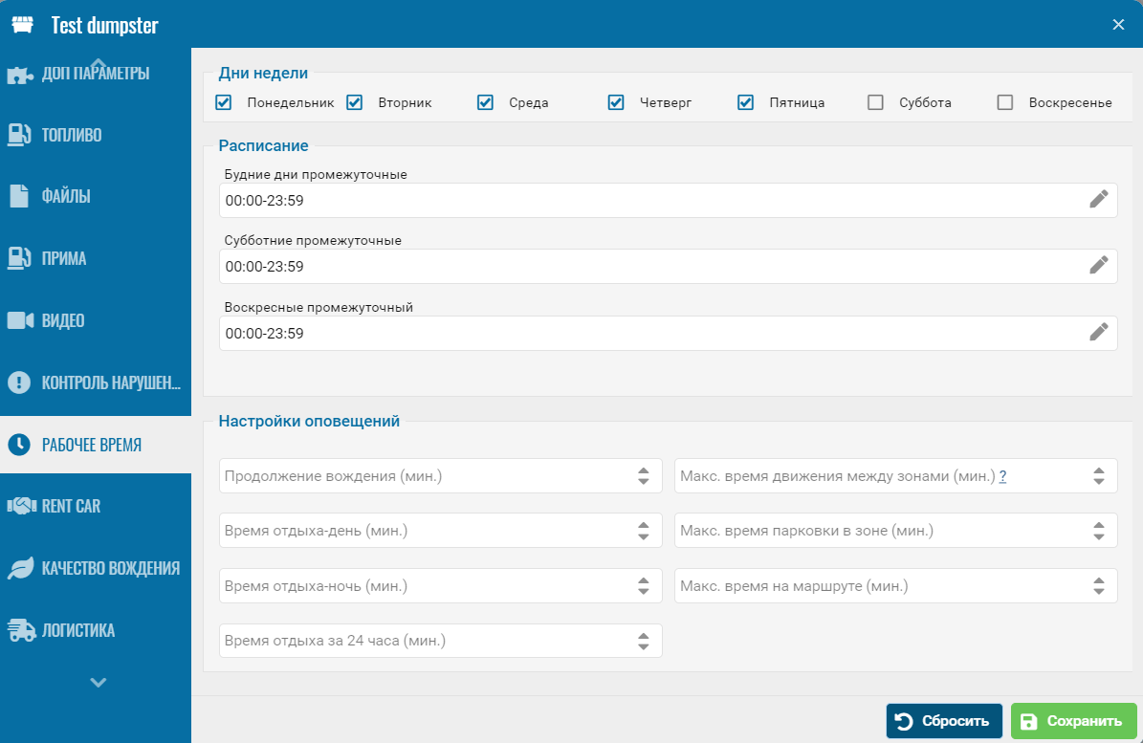This screenshot has width=1143, height=743.
Task: Click the Сохранить save button
Action: tap(1073, 721)
